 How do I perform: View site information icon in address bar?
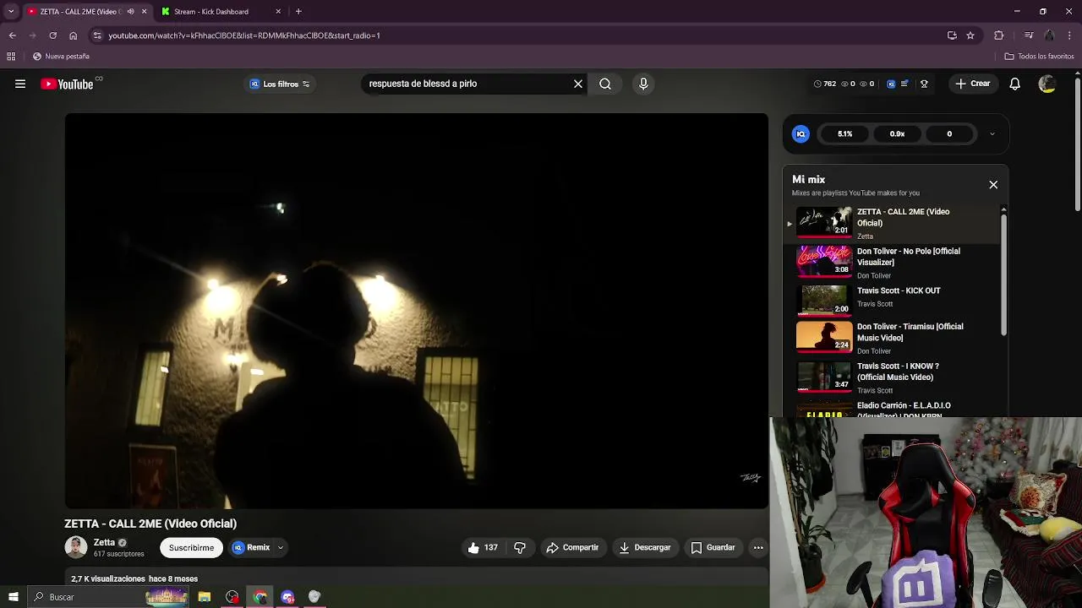point(97,35)
